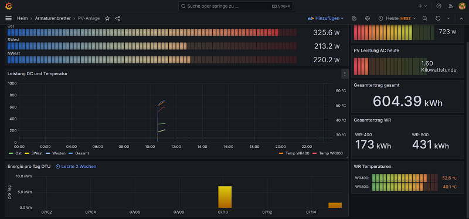Click the Gesamtertrag gesamt panel title
The image size is (469, 219).
(376, 85)
